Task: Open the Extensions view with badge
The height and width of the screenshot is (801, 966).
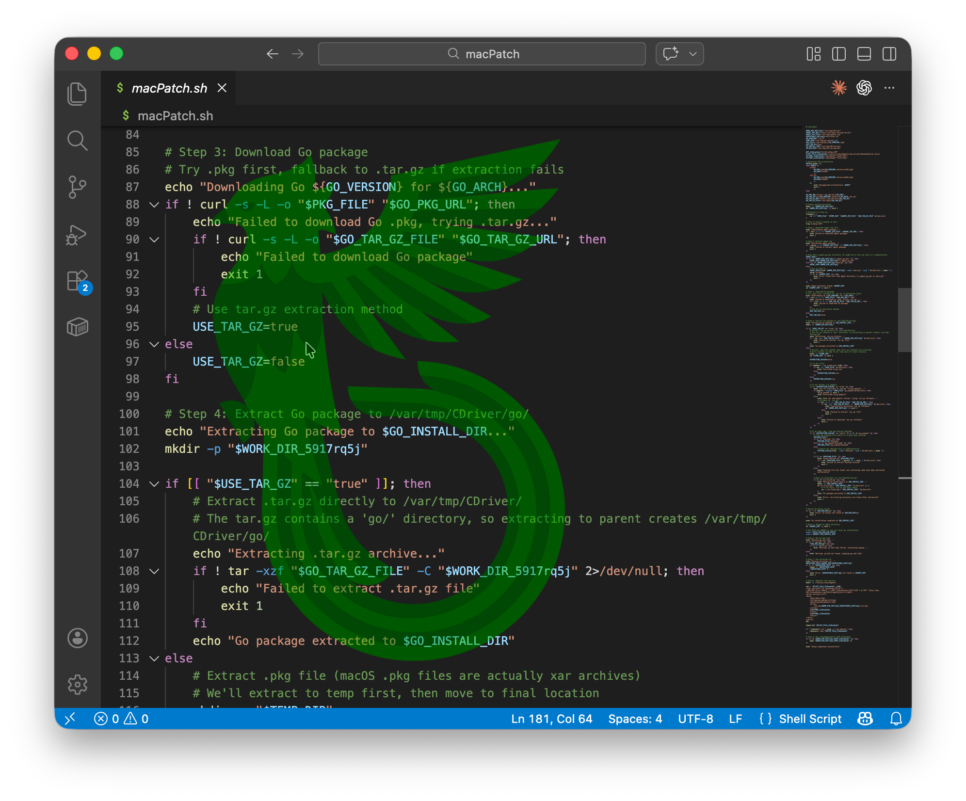Action: click(x=77, y=281)
